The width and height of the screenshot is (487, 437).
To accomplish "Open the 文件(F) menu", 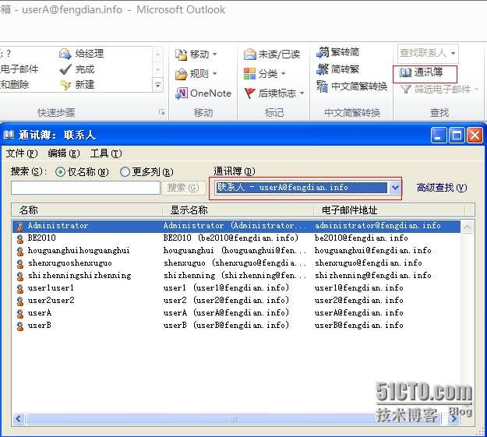I will click(x=22, y=153).
